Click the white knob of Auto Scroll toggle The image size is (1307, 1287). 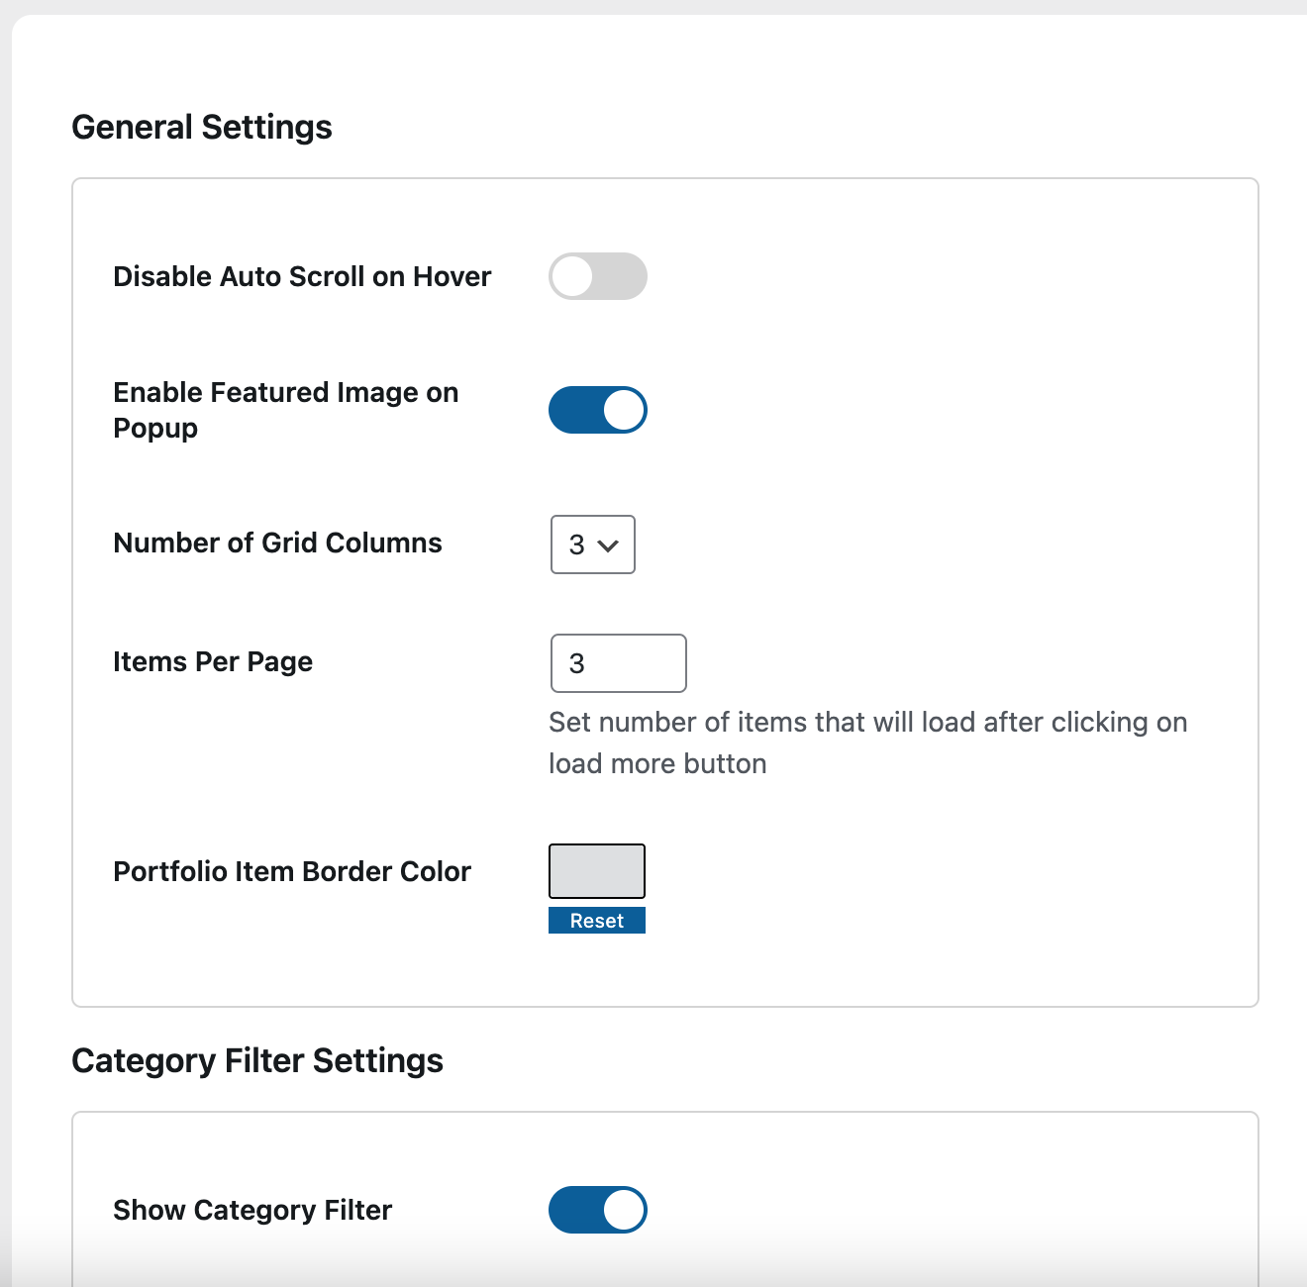click(572, 276)
